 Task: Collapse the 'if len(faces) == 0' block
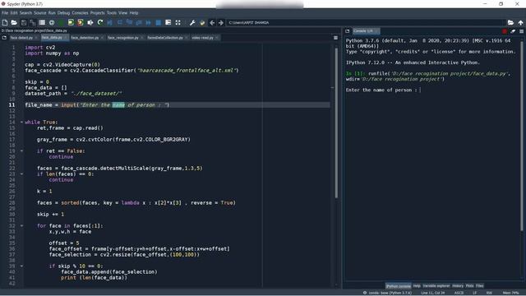pyautogui.click(x=21, y=173)
